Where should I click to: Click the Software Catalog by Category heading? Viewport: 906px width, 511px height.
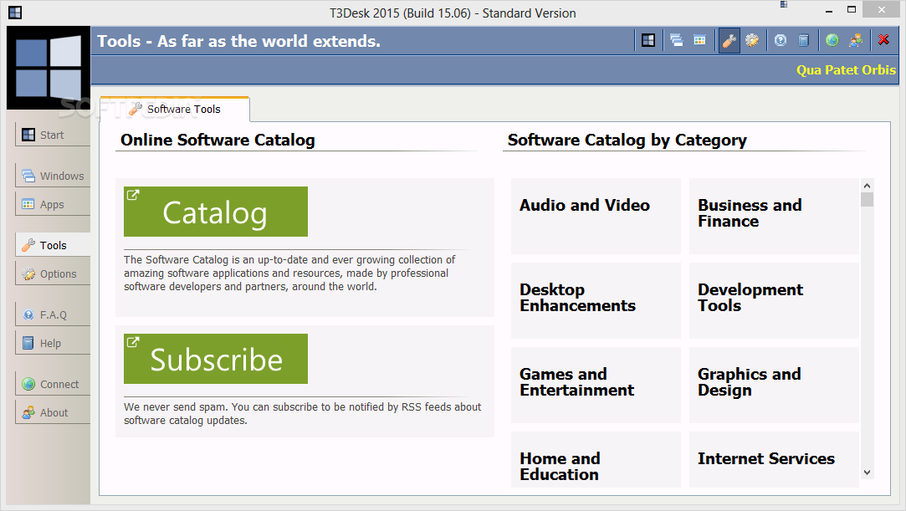627,140
